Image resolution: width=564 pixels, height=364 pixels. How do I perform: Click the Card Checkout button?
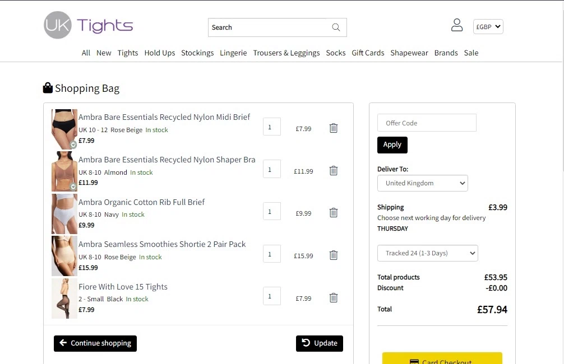[x=442, y=358]
